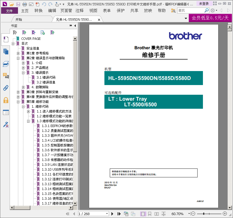Click the advanced search folder icon

(x=173, y=10)
